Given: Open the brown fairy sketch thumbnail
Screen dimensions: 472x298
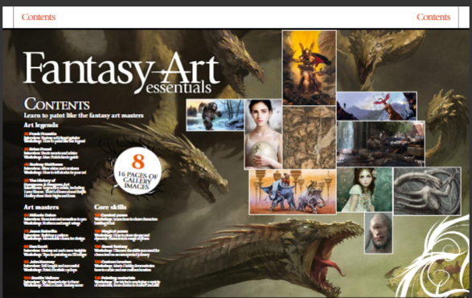Looking at the screenshot, I should pyautogui.click(x=310, y=137).
